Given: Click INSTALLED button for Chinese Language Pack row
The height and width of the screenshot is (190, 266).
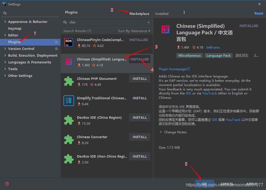Looking at the screenshot, I should pos(140,59).
